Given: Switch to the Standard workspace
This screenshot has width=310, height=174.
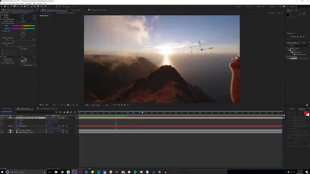Looking at the screenshot, I should [248, 6].
